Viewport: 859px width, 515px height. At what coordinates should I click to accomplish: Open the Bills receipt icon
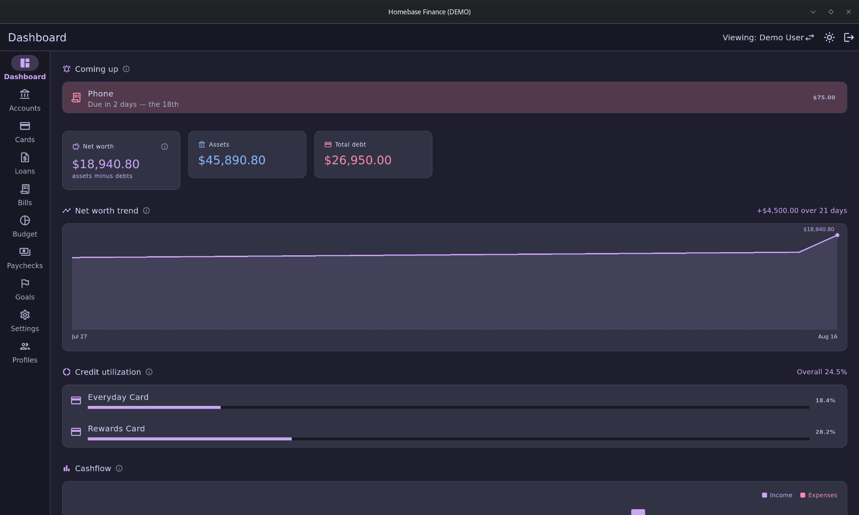25,189
